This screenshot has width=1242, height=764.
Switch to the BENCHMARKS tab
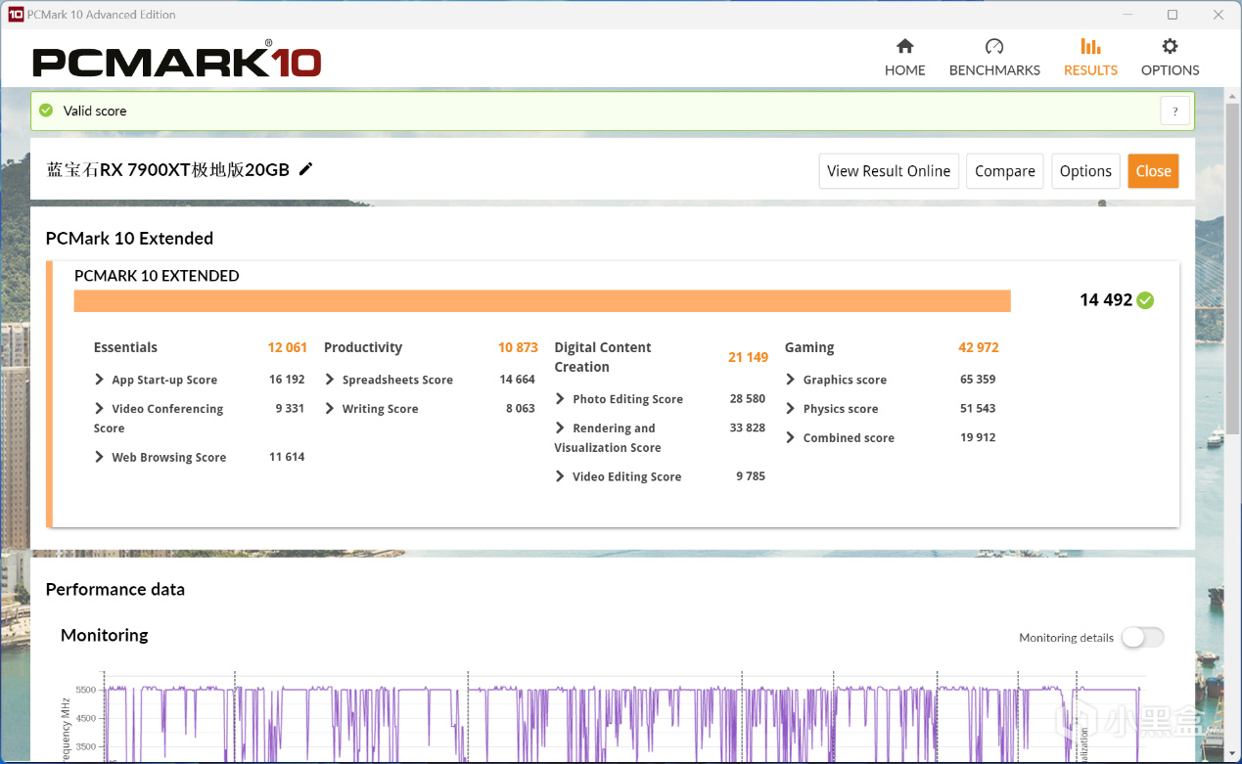pos(994,58)
